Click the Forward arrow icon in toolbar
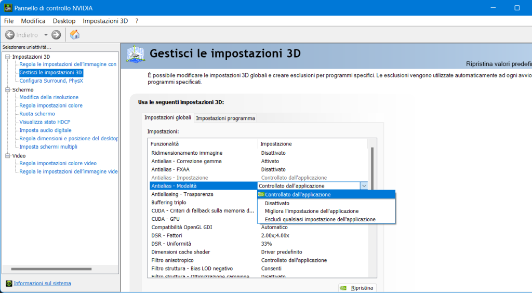This screenshot has height=293, width=532. (x=56, y=35)
